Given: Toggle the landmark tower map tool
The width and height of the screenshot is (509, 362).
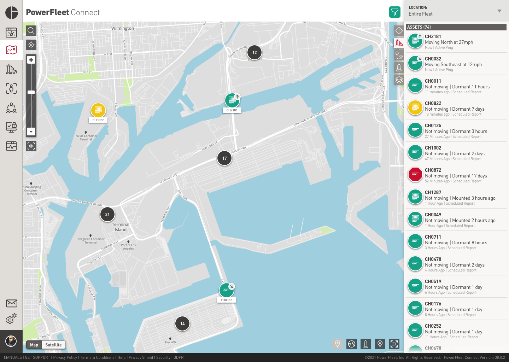Looking at the screenshot, I should point(366,344).
